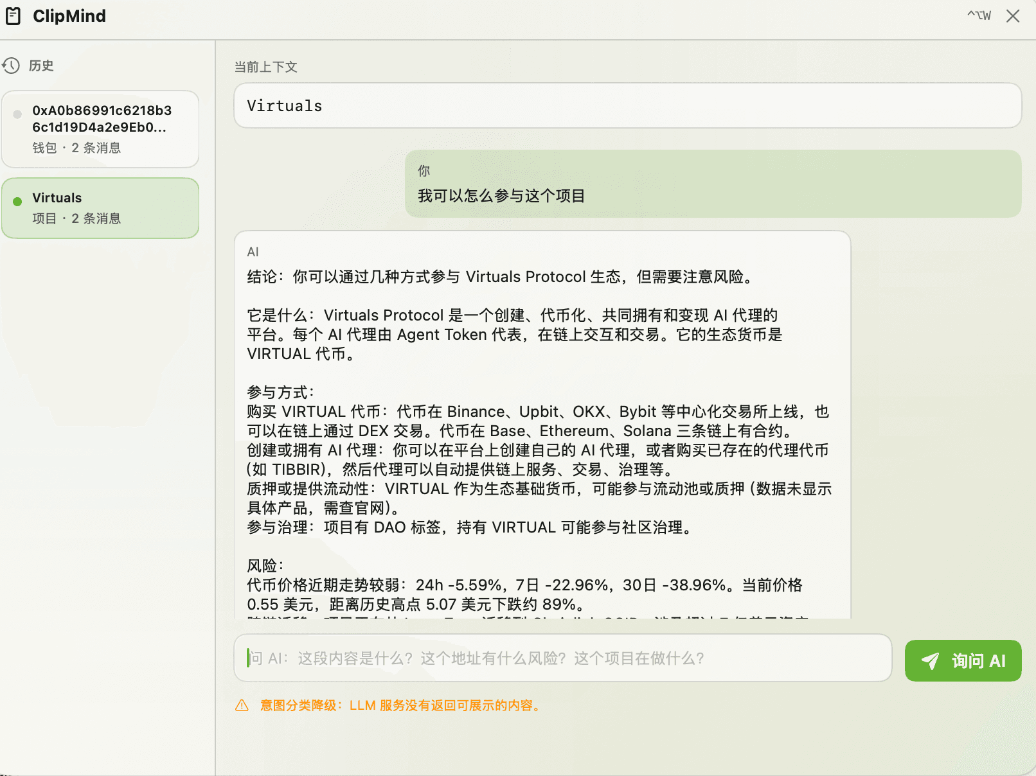Screen dimensions: 1036x776
Task: Select the Virtuals project conversation
Action: (x=100, y=208)
